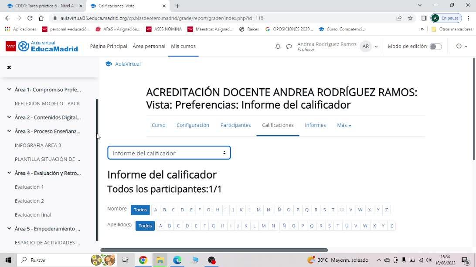
Task: Filter Nombre by letter Z
Action: click(x=387, y=210)
